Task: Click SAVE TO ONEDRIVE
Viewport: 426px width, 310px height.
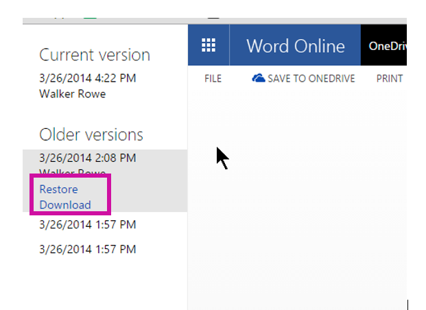Action: 303,78
